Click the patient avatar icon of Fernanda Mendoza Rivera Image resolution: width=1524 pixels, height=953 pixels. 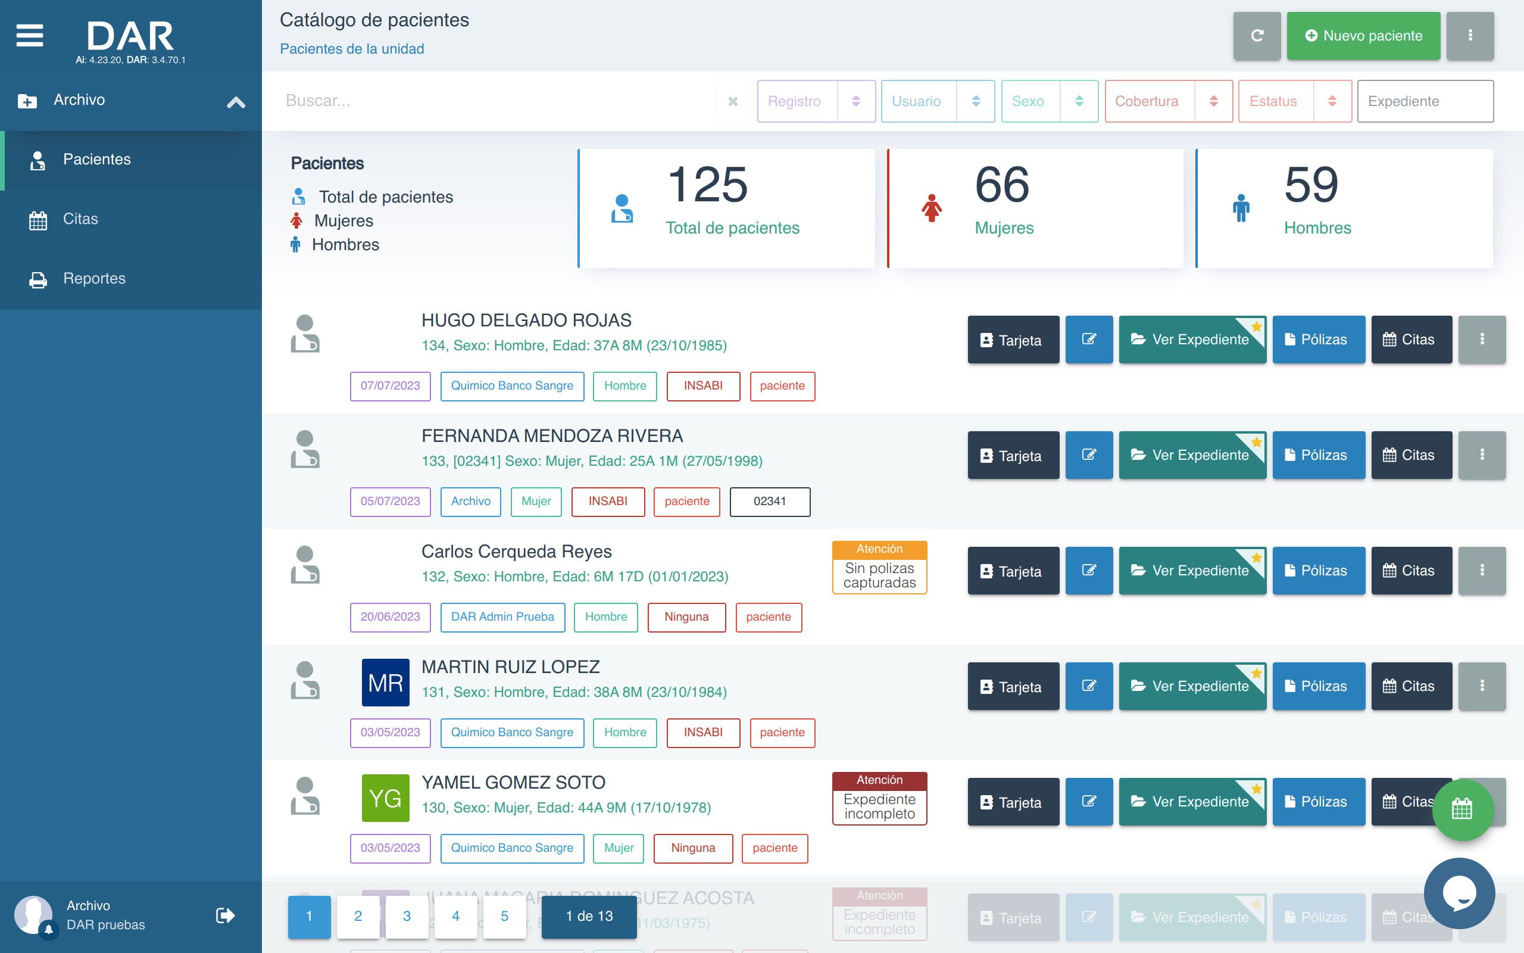(305, 449)
